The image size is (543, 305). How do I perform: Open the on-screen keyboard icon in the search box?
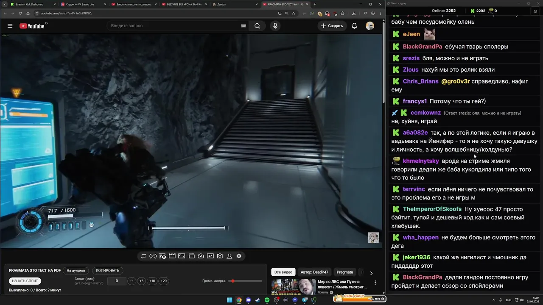click(244, 26)
